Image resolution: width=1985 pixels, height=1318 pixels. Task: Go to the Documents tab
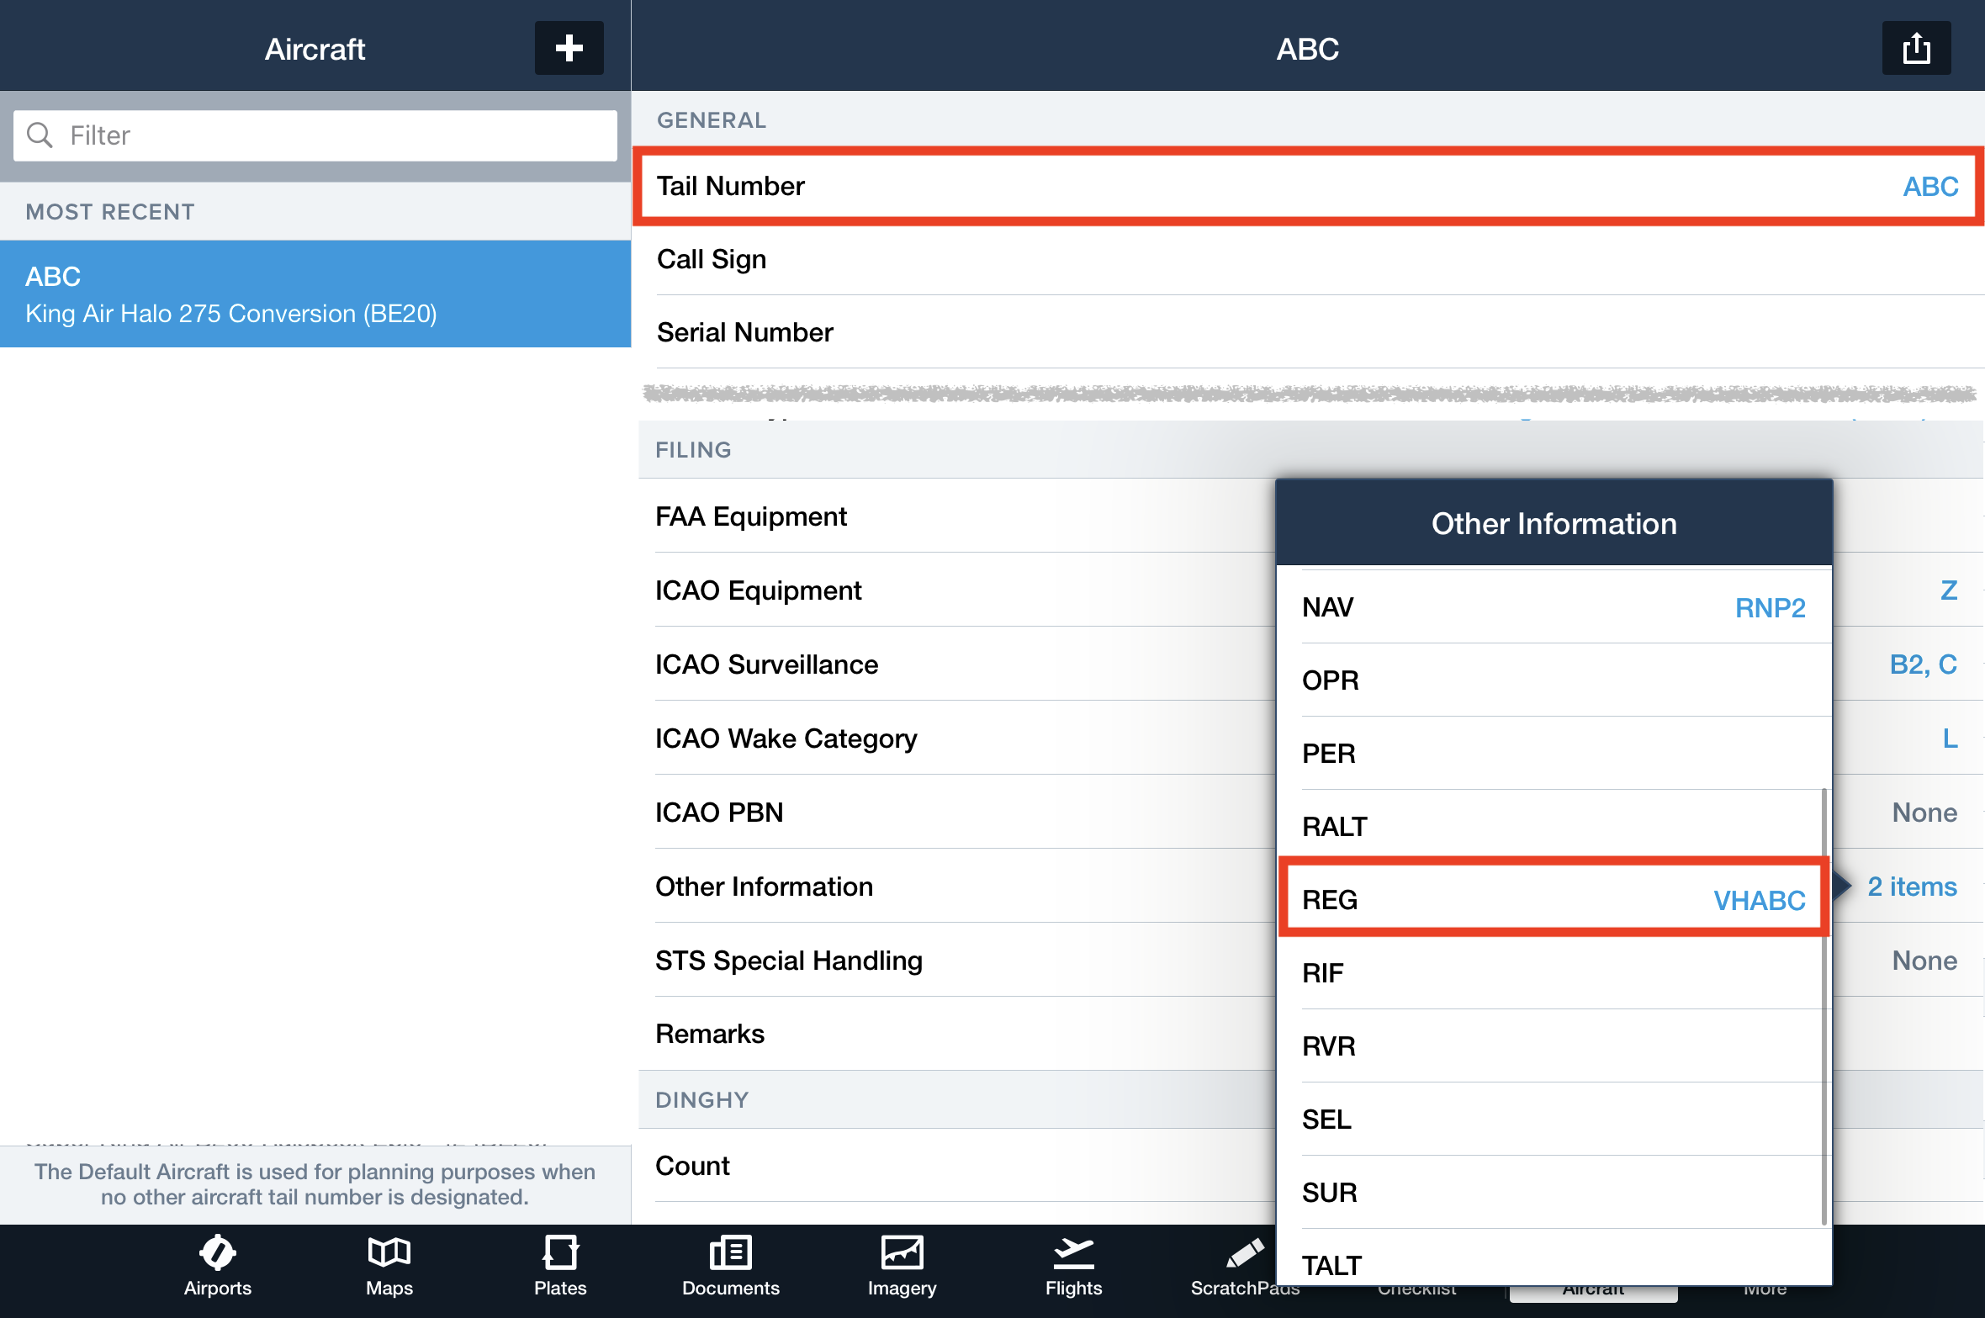pos(731,1268)
